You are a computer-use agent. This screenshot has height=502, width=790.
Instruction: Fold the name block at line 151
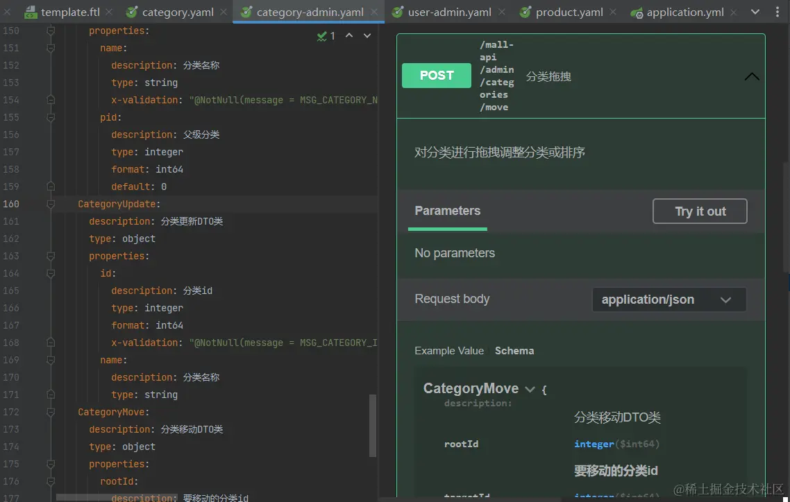coord(51,49)
